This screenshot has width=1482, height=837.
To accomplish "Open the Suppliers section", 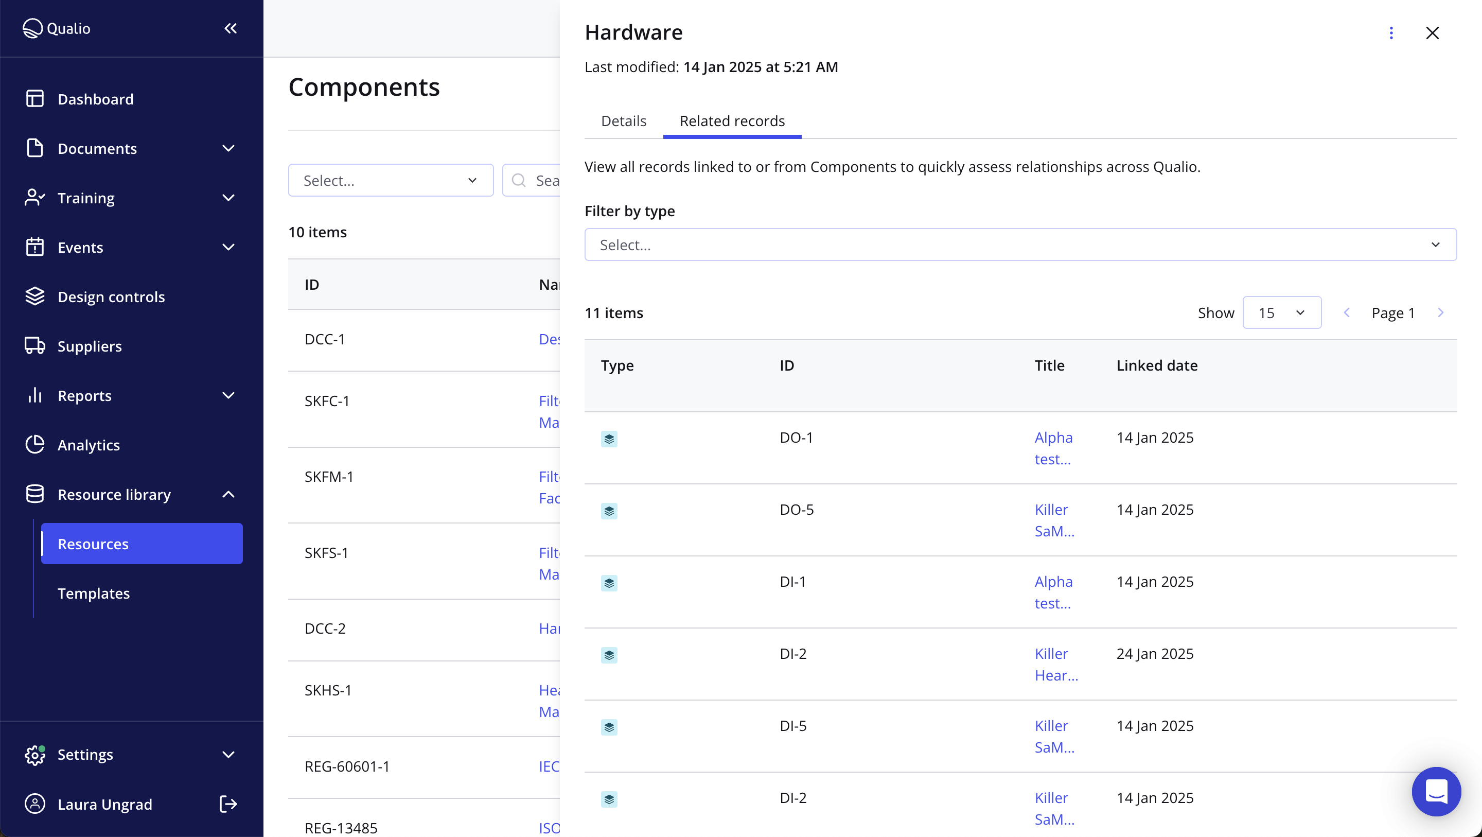I will pos(90,346).
